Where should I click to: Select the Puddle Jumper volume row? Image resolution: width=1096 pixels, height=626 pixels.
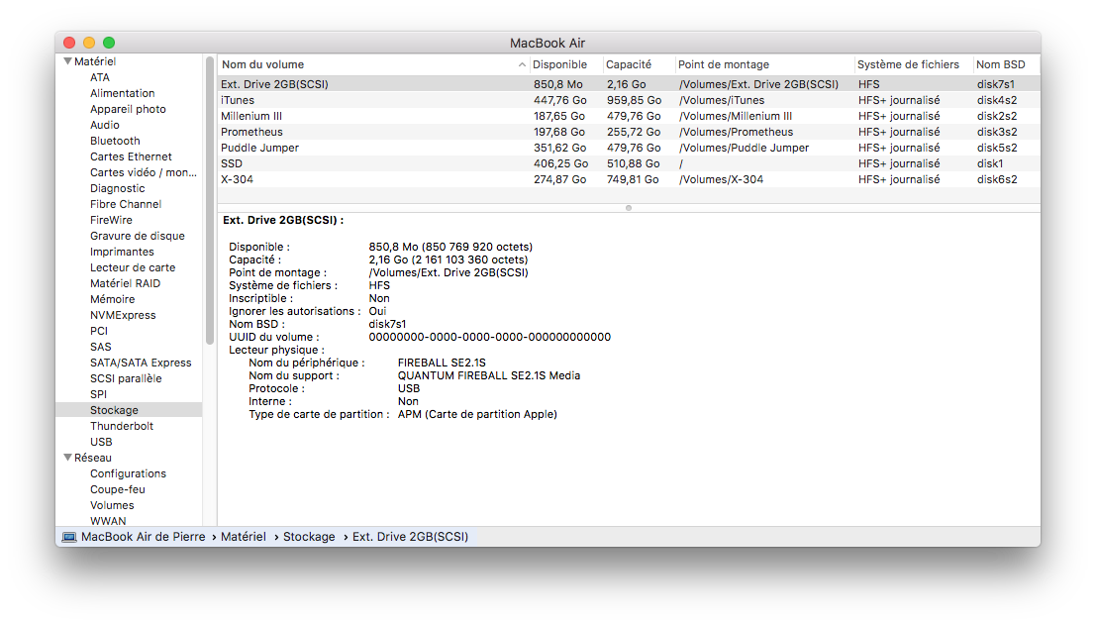[x=629, y=148]
